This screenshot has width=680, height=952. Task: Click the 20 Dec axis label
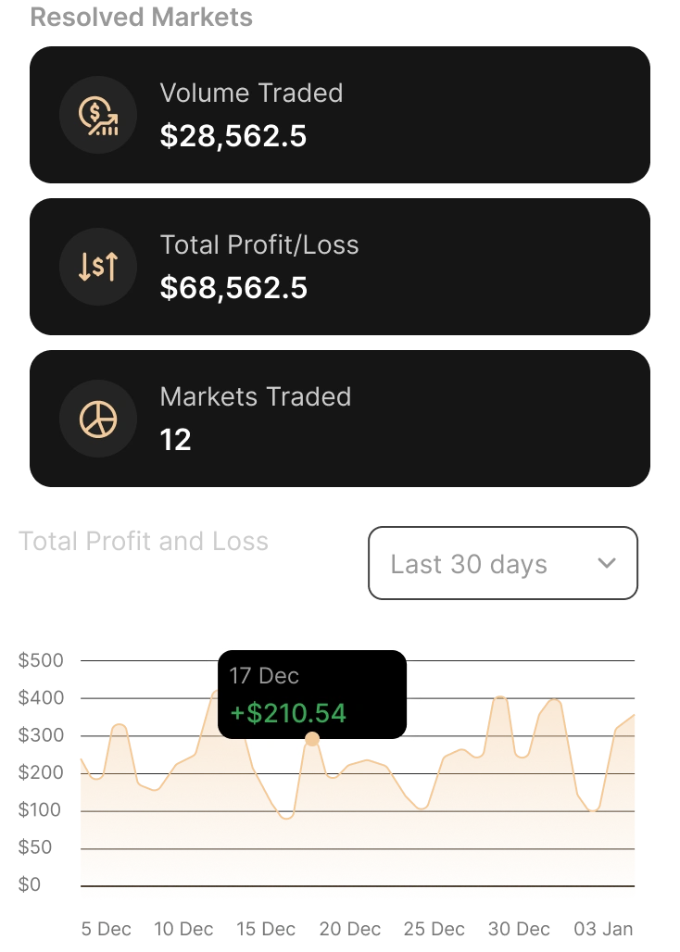pos(349,929)
